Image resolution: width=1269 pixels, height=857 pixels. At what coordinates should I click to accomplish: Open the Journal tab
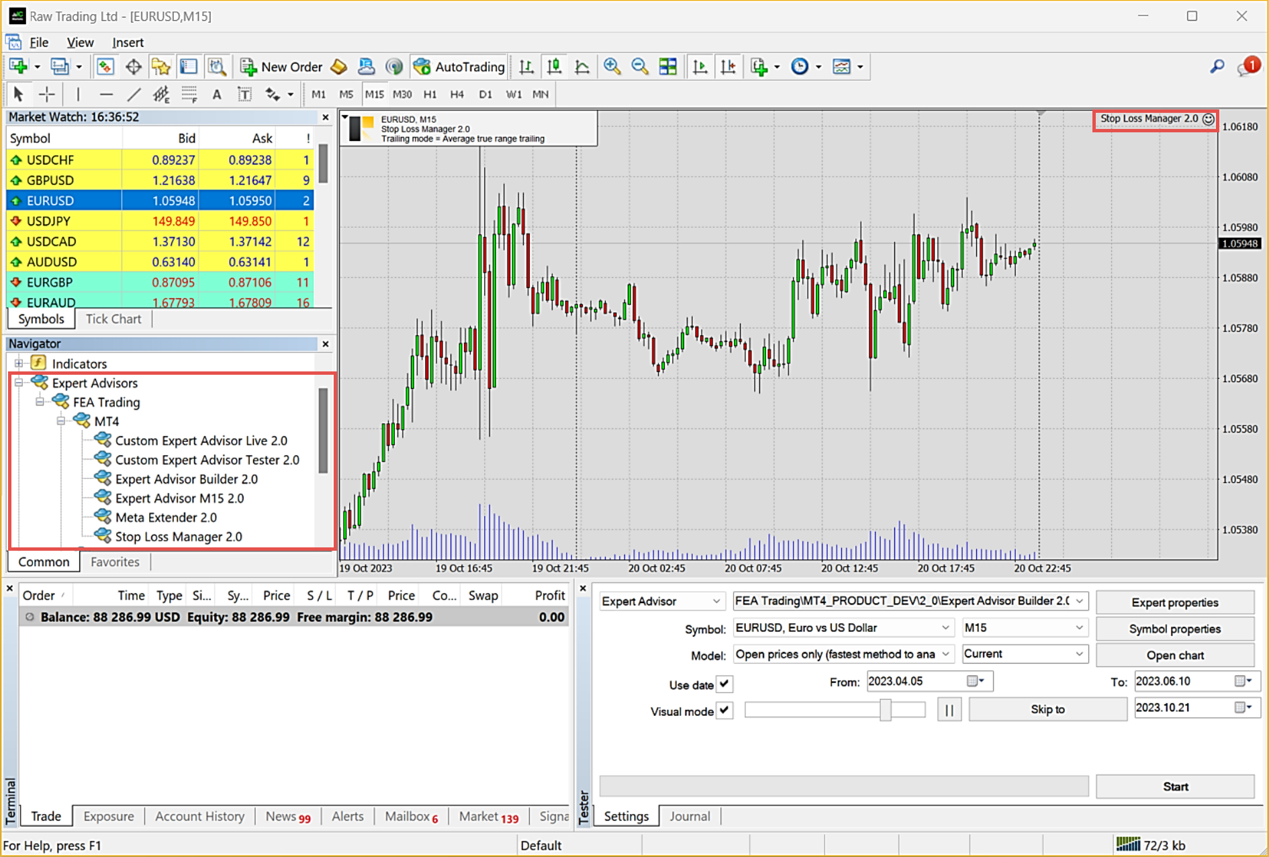pos(690,816)
